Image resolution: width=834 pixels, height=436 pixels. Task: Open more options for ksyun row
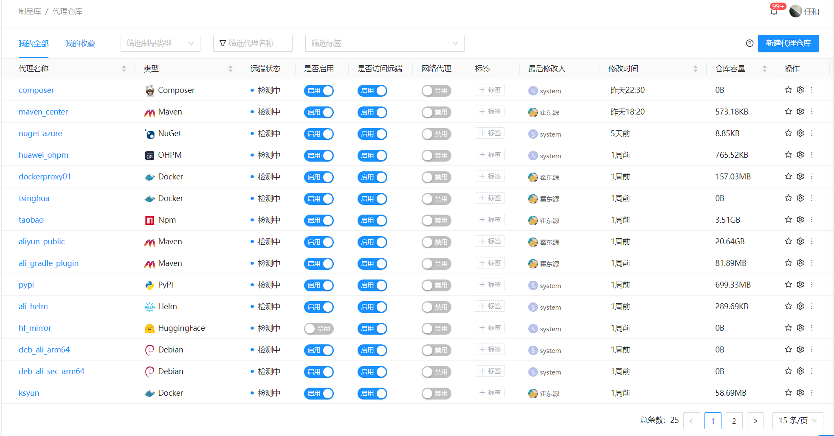(x=811, y=393)
